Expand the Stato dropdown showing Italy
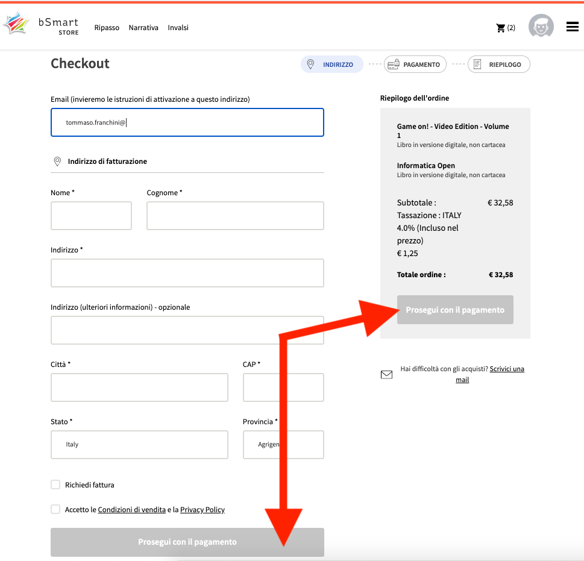 139,445
